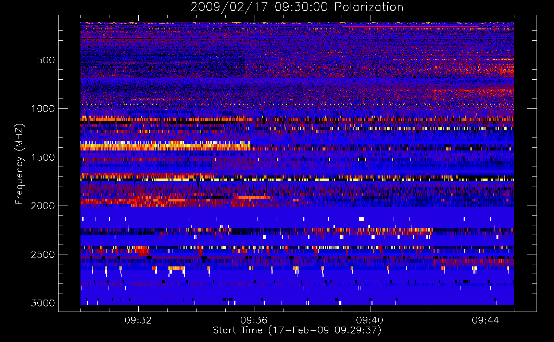This screenshot has width=554, height=342.
Task: Click the 2000 frequency tick label
Action: click(43, 206)
